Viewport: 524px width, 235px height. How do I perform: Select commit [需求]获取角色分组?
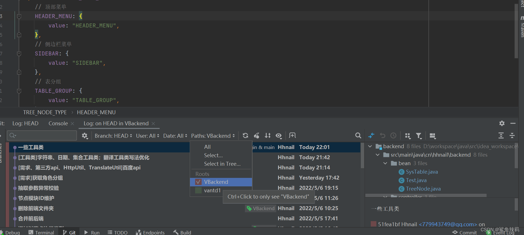pos(40,178)
